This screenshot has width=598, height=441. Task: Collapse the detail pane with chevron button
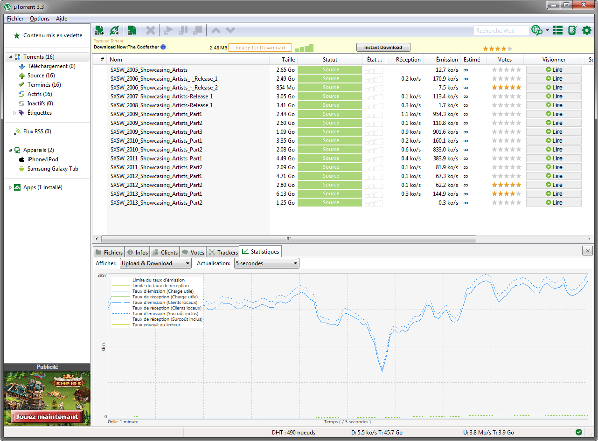tap(587, 251)
